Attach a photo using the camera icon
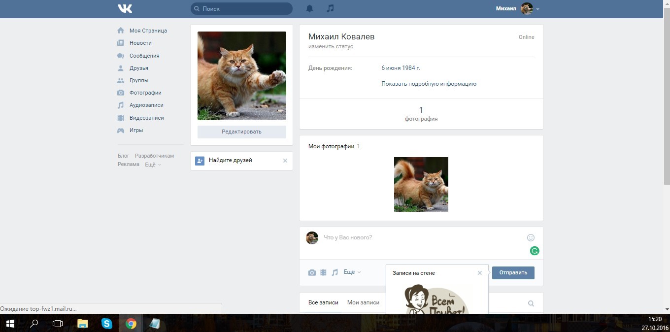 click(x=312, y=272)
